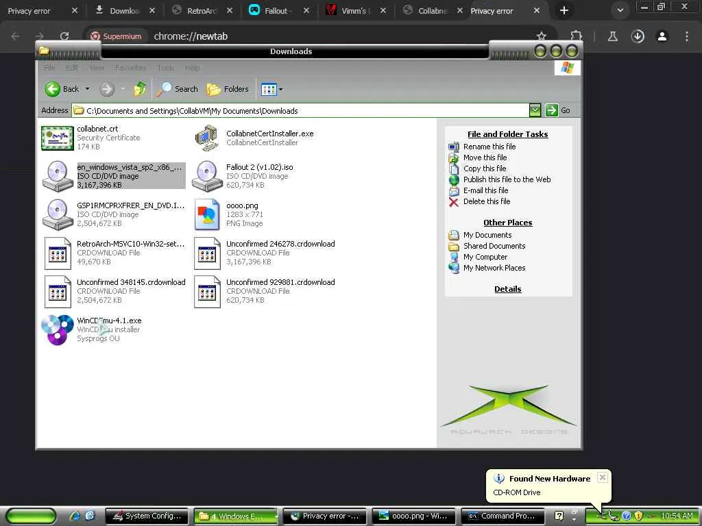Collapse the File and Folder Tasks header
The image size is (702, 526).
pyautogui.click(x=508, y=134)
